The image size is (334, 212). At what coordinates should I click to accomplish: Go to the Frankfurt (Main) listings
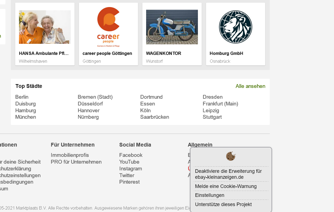220,104
